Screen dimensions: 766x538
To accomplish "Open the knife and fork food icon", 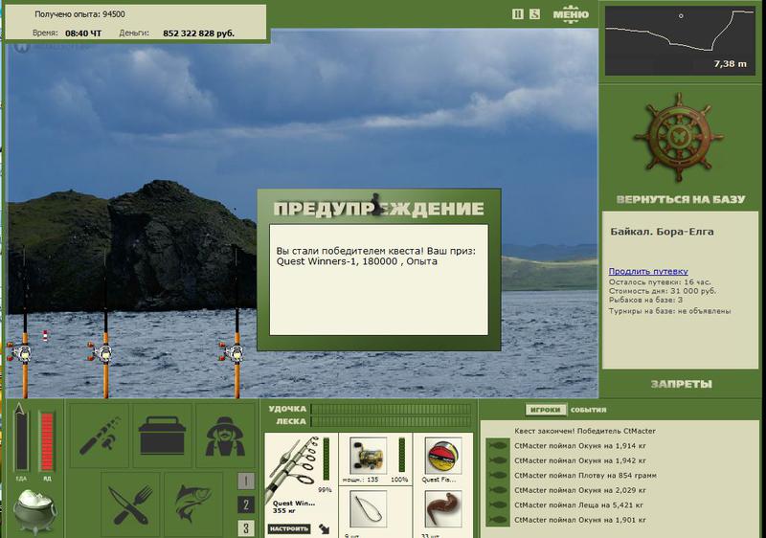I will (x=130, y=504).
